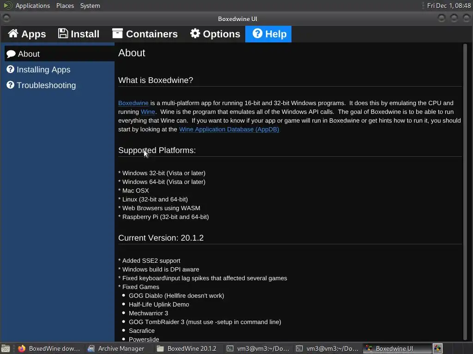Click the floppy disk Install icon
473x354 pixels.
(63, 33)
